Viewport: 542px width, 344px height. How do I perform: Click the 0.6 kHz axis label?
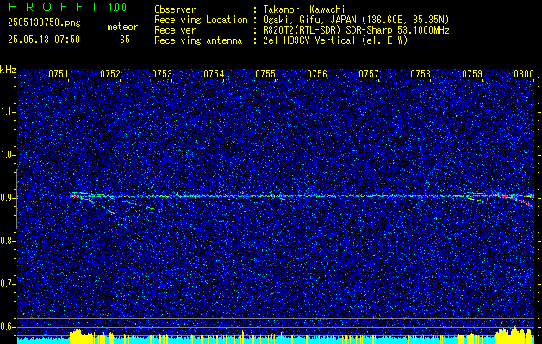(x=7, y=327)
